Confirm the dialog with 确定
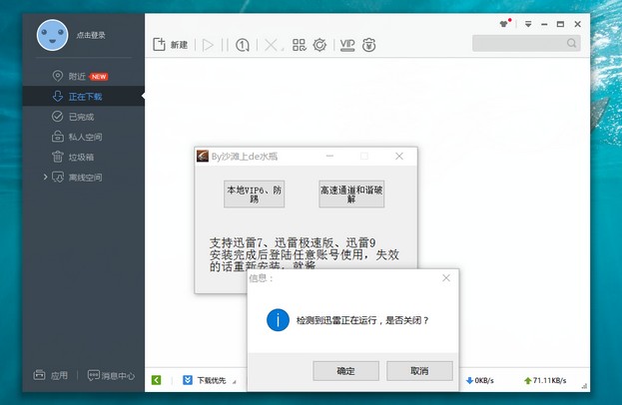The width and height of the screenshot is (622, 405). coord(345,371)
